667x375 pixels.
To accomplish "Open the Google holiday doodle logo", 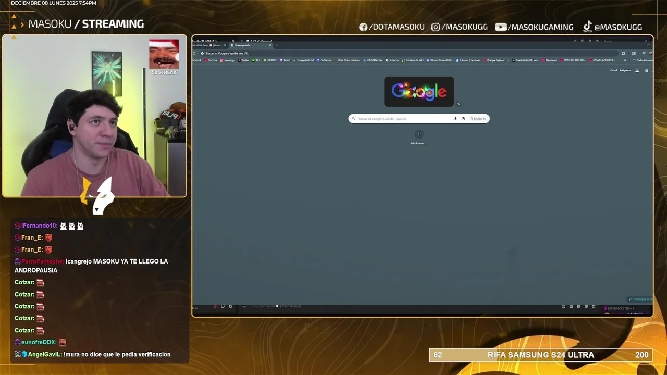I will pyautogui.click(x=419, y=92).
